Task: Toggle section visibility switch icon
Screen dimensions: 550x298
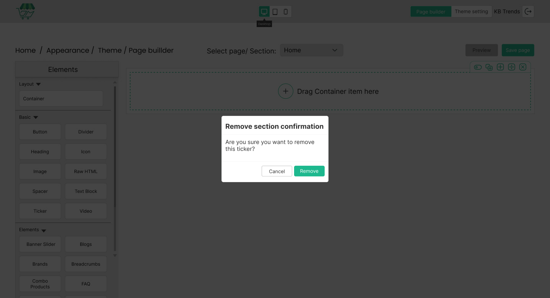Action: coord(478,67)
